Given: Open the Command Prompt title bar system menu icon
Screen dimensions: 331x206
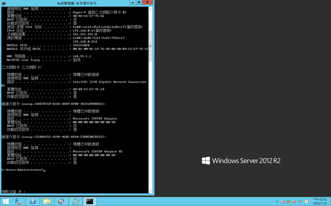Looking at the screenshot, I should coord(3,3).
